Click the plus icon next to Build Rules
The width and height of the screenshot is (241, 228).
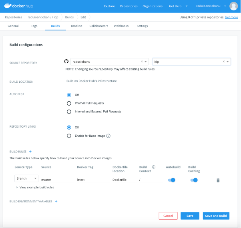pos(30,152)
